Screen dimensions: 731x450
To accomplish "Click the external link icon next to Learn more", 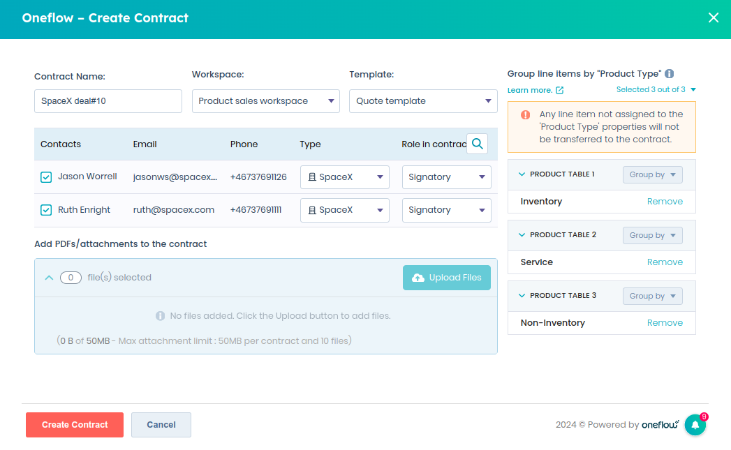I will [559, 91].
